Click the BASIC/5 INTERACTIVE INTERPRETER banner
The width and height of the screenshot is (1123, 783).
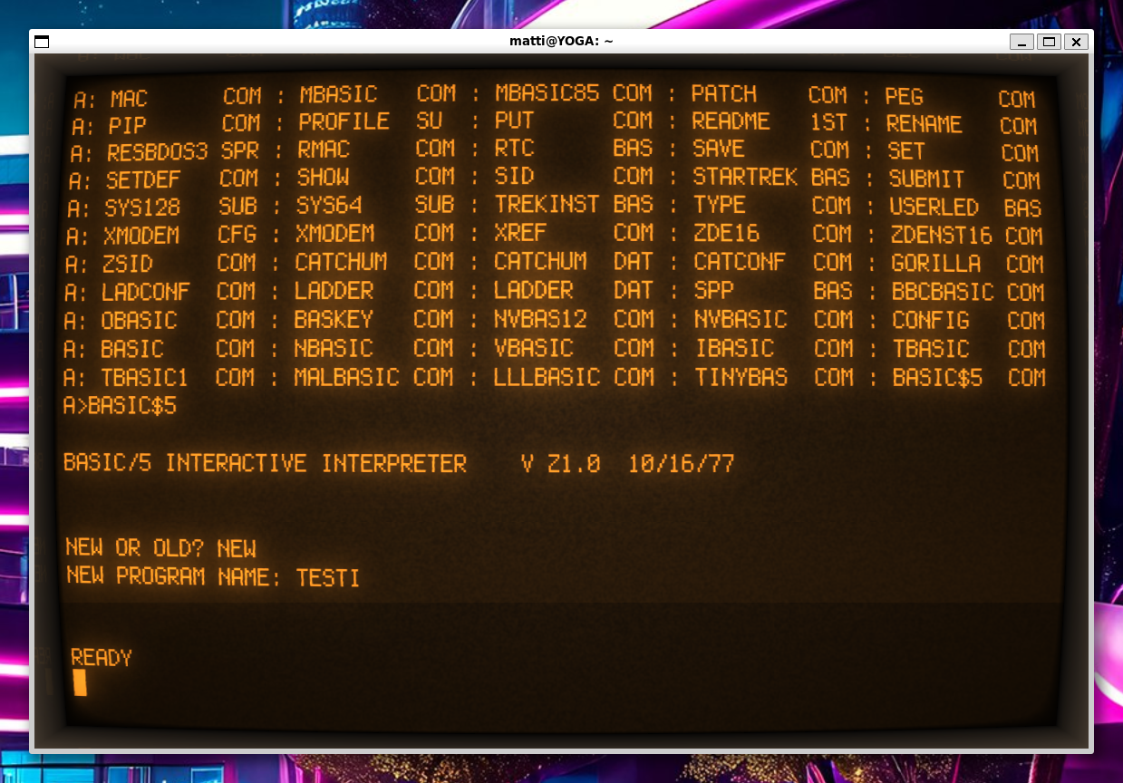265,464
